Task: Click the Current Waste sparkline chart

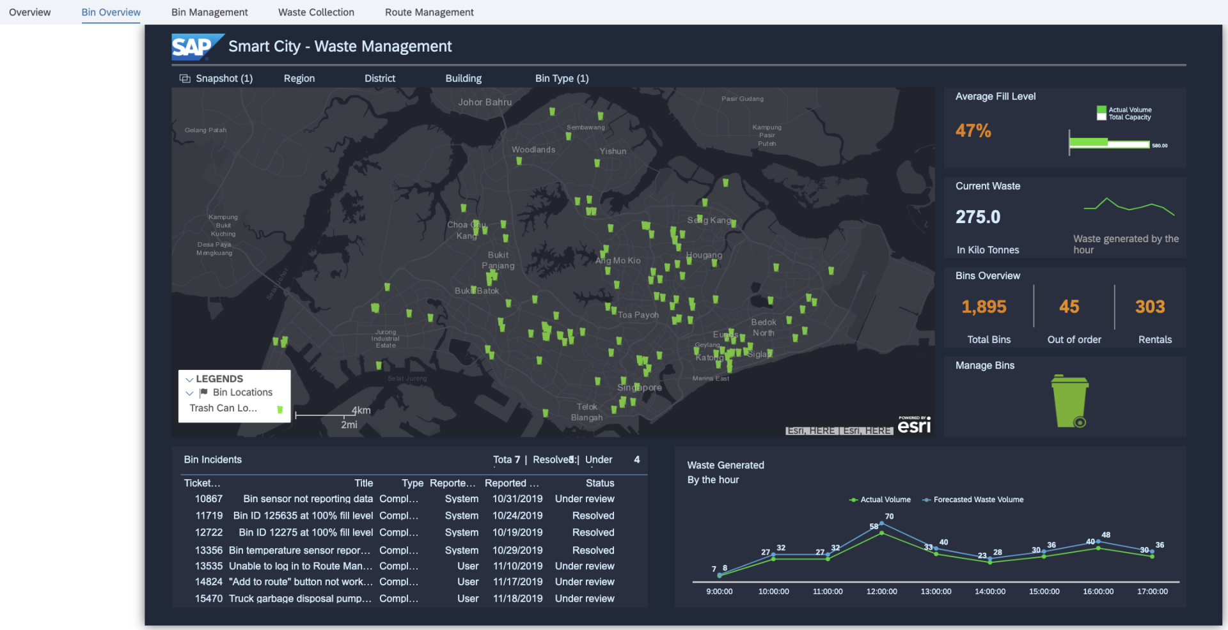Action: point(1129,206)
